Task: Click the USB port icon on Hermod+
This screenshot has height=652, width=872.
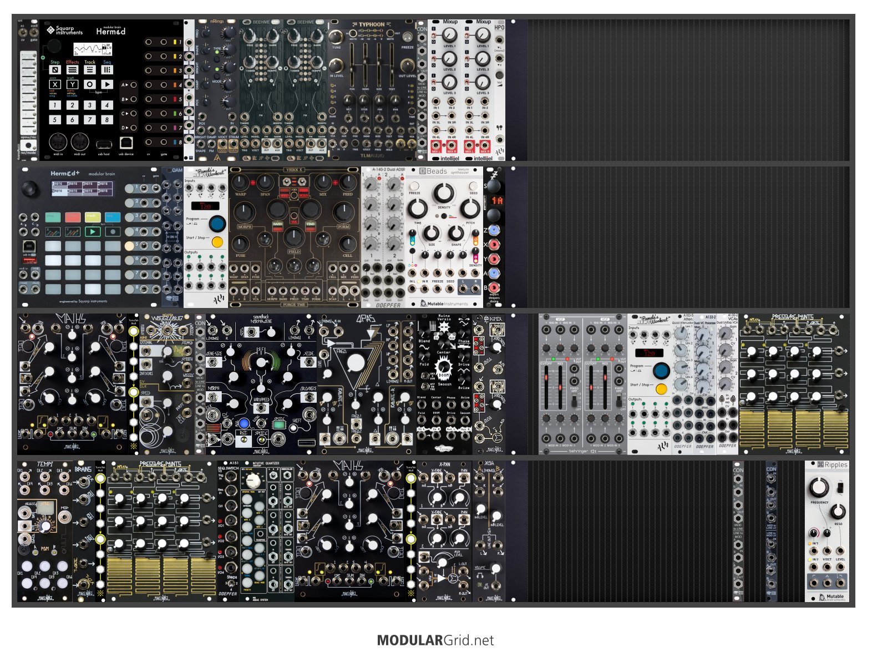Action: (x=29, y=246)
